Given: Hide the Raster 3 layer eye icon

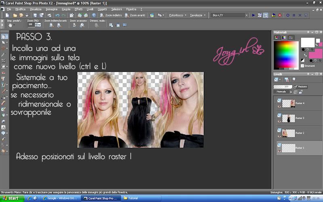Looking at the screenshot, I should [x=279, y=121].
